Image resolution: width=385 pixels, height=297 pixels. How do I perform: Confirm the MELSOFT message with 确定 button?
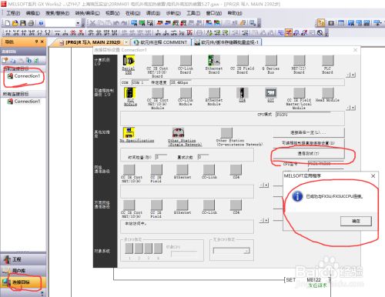[356, 221]
